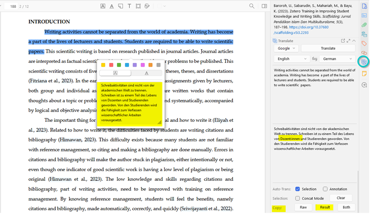The image size is (370, 214).
Task: Click citation '(Fitriana et al., 2023)'
Action: [50, 81]
